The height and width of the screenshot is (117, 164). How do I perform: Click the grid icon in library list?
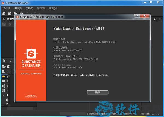tap(4, 90)
